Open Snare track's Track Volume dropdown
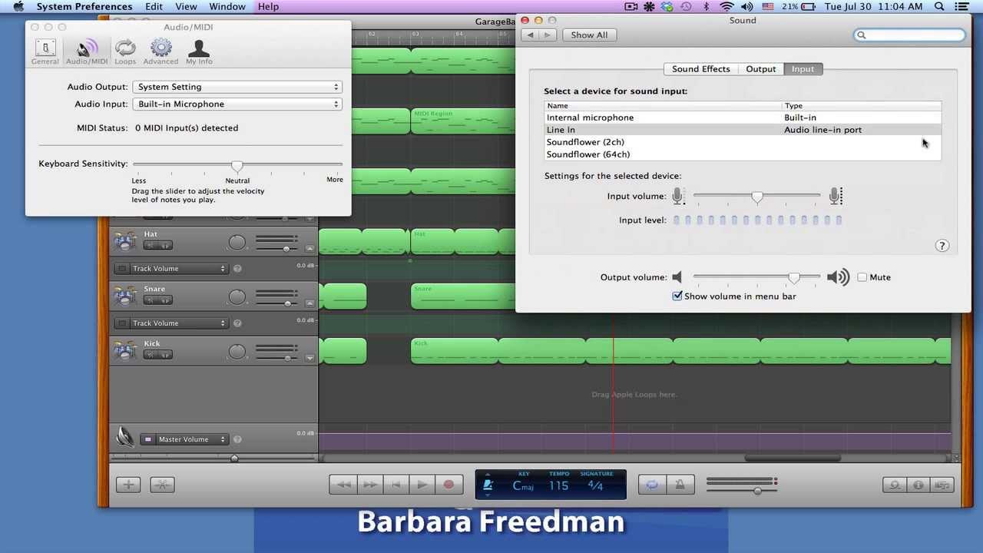The width and height of the screenshot is (983, 553). pyautogui.click(x=179, y=323)
